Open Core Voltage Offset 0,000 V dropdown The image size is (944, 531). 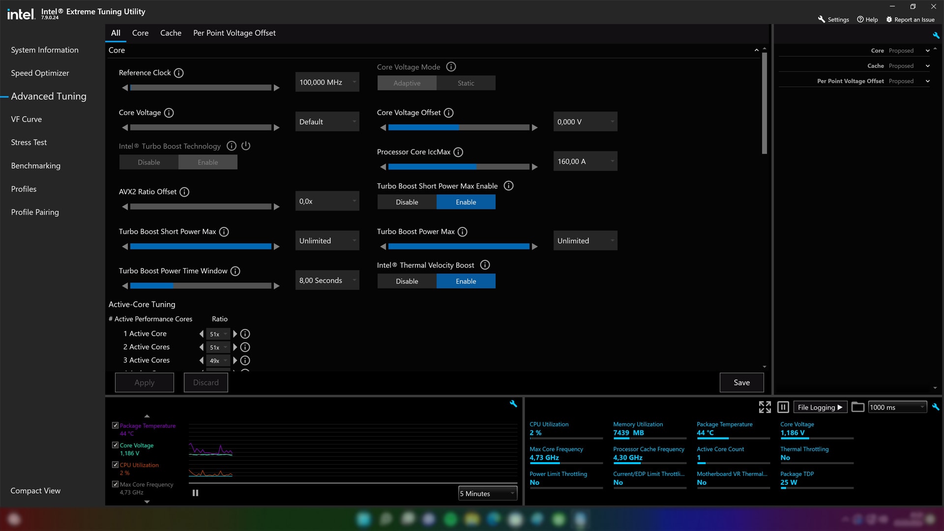coord(586,121)
